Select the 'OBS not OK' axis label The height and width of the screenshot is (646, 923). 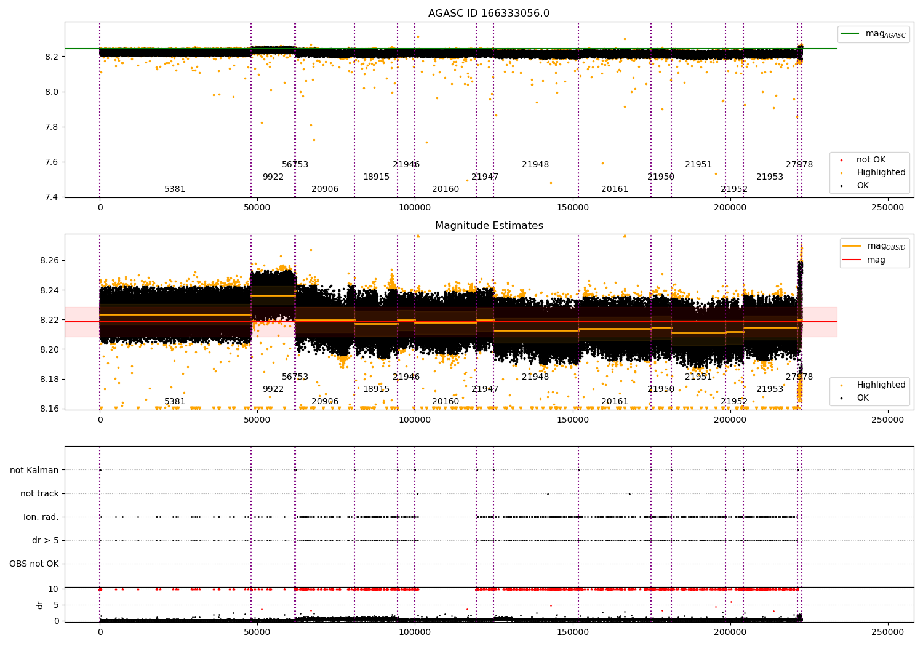34,564
